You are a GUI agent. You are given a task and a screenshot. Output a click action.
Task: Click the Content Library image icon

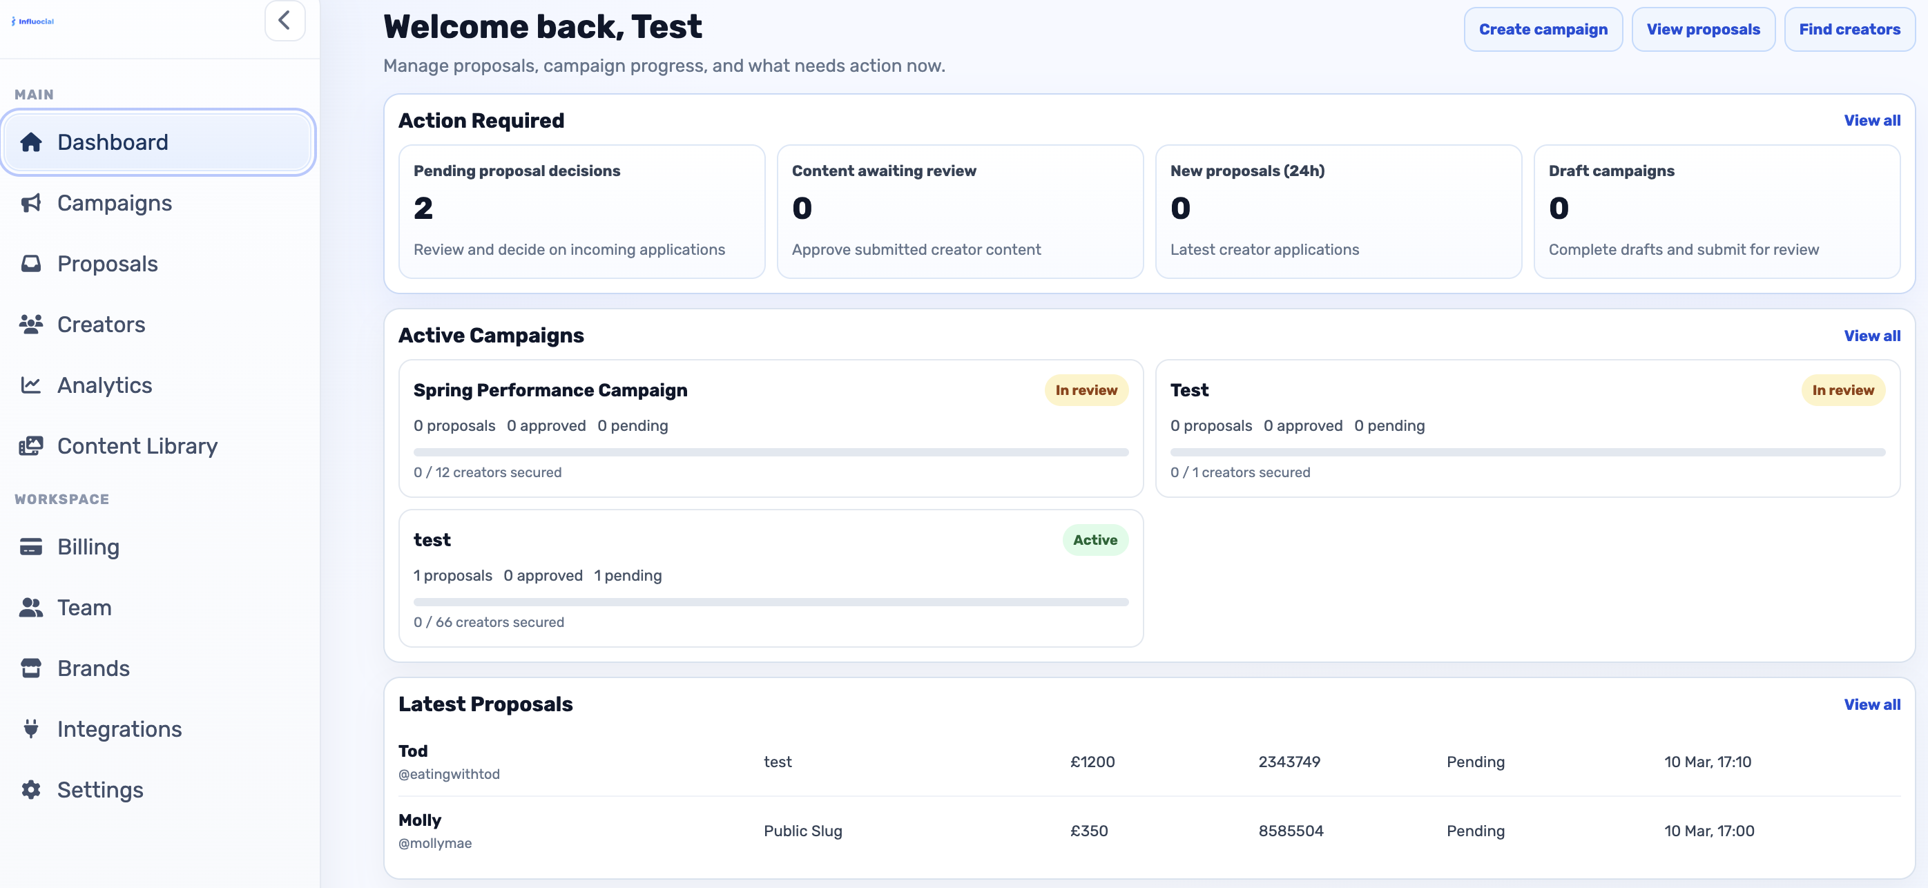32,445
